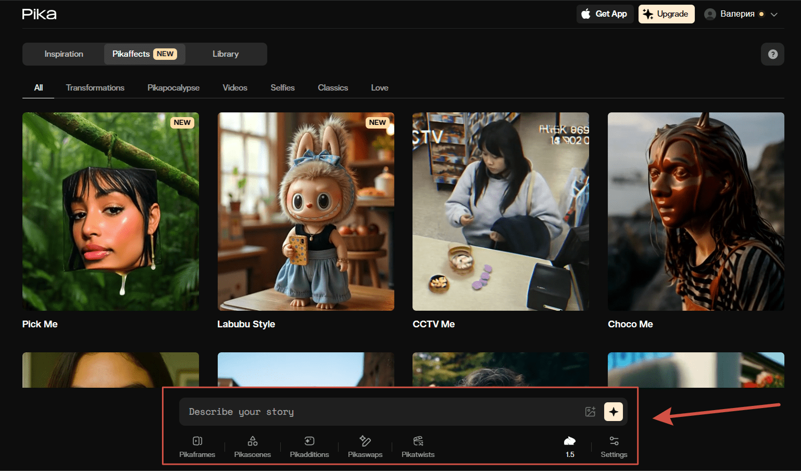The width and height of the screenshot is (801, 471).
Task: Open the Choco Me effect thumbnail
Action: pyautogui.click(x=696, y=211)
